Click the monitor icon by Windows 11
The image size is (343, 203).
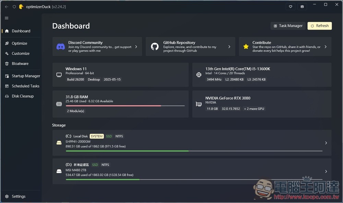tap(59, 75)
